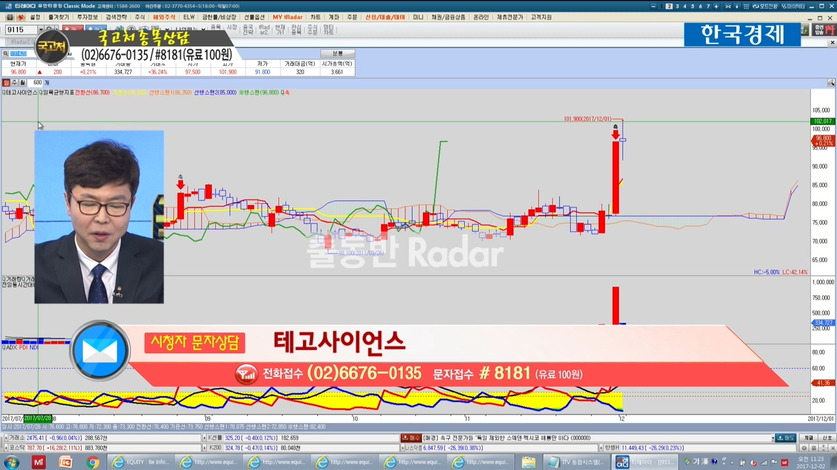Open the 마이액티 button in title bar
The image size is (837, 470).
point(793,6)
